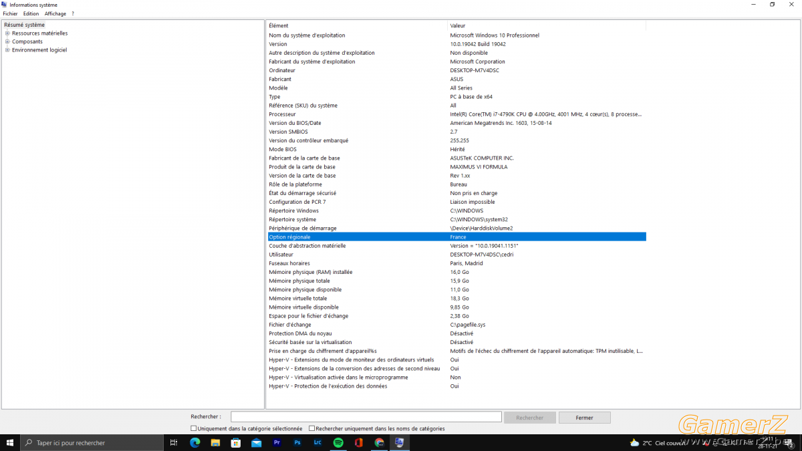Select 'Protection DMA du noyau' row
The width and height of the screenshot is (802, 451).
(x=456, y=333)
